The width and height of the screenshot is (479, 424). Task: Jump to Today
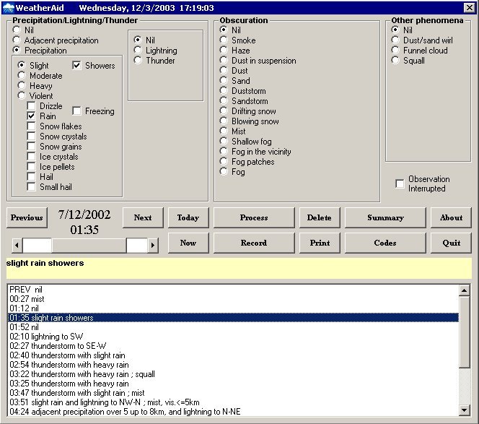(x=188, y=217)
